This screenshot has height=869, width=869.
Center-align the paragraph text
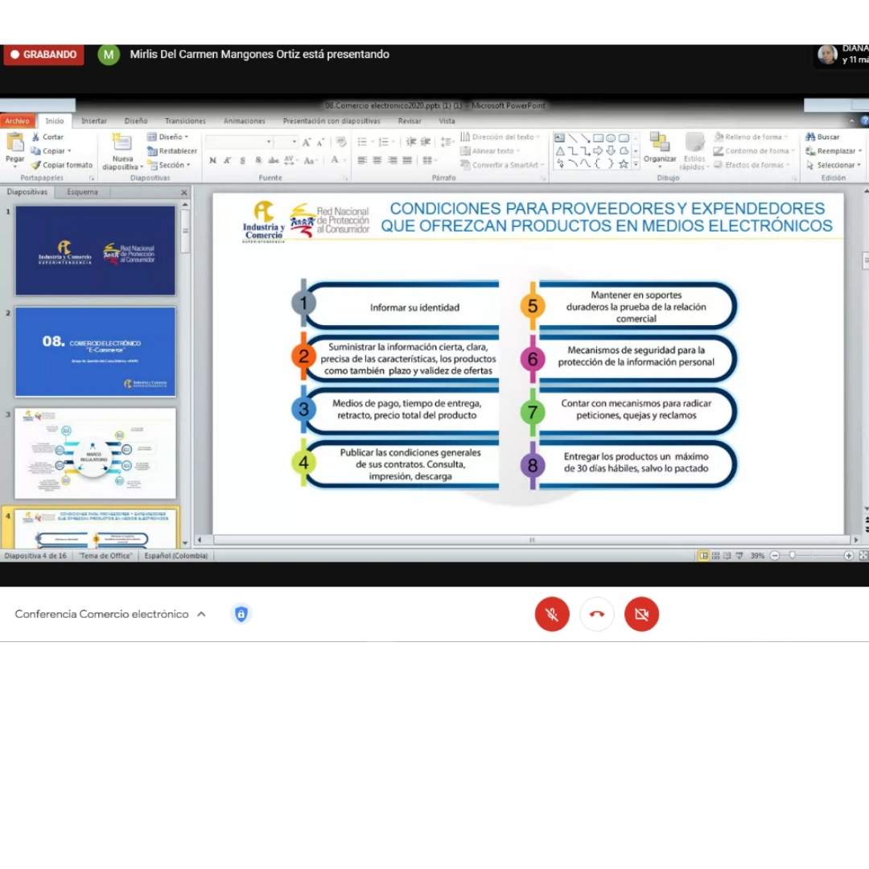pos(377,161)
